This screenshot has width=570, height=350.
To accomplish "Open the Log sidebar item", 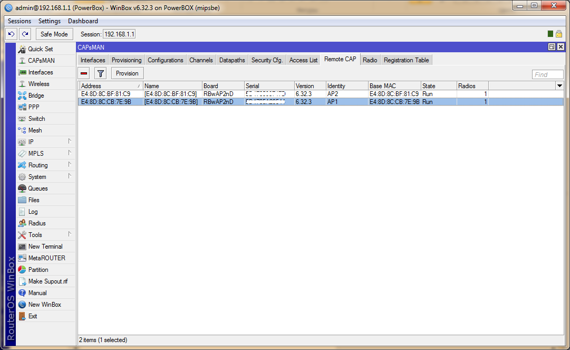I will (x=33, y=212).
